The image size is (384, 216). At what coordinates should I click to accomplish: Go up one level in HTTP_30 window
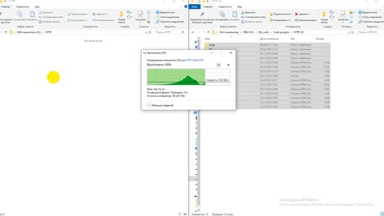208,32
